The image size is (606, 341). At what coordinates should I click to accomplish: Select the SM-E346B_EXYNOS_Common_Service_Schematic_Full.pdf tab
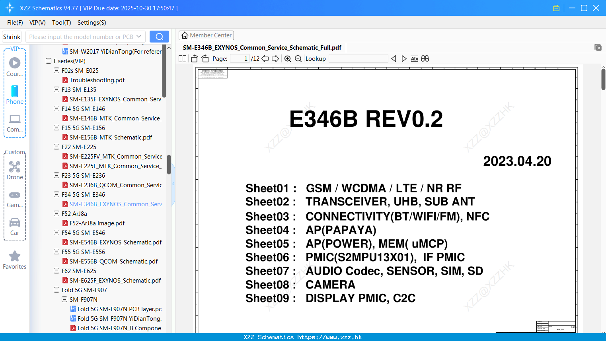point(262,47)
